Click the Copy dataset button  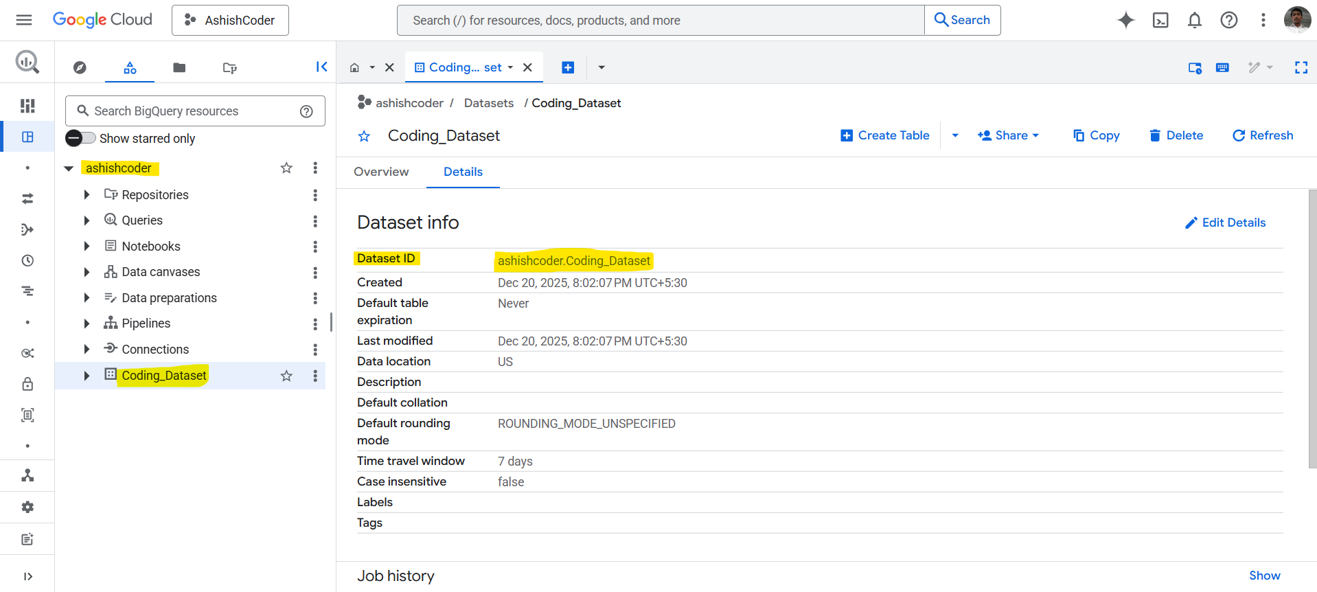1097,135
